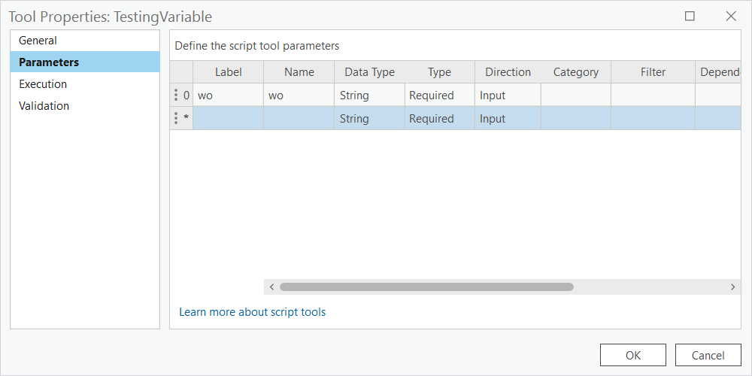Click the right scroll arrow

click(x=732, y=287)
